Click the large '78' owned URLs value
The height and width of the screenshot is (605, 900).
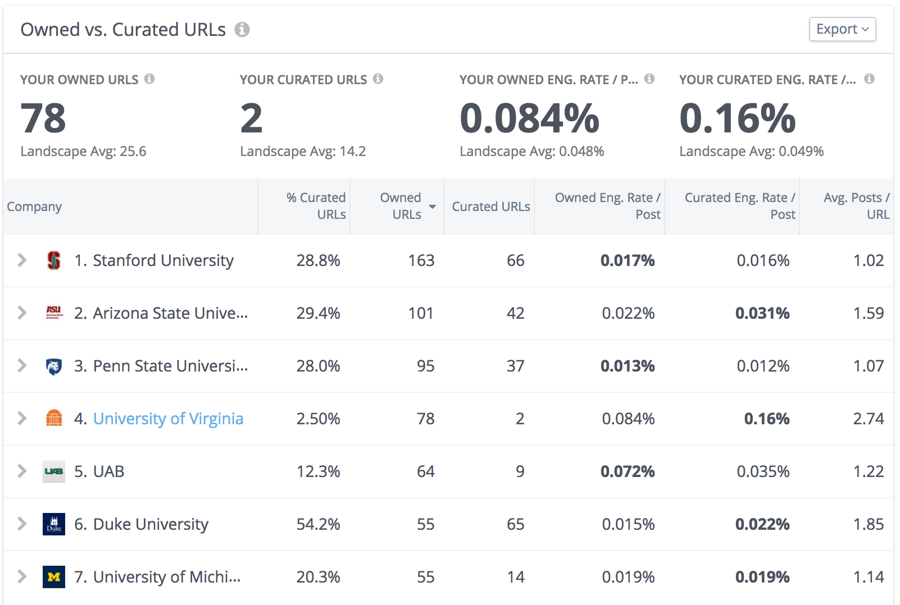pyautogui.click(x=43, y=118)
